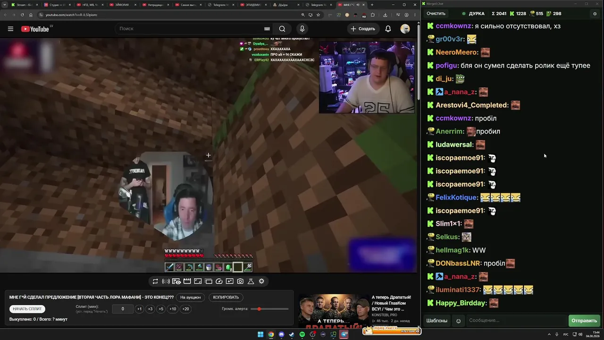Open Google Chrome from the taskbar
Image resolution: width=604 pixels, height=340 pixels.
click(271, 335)
